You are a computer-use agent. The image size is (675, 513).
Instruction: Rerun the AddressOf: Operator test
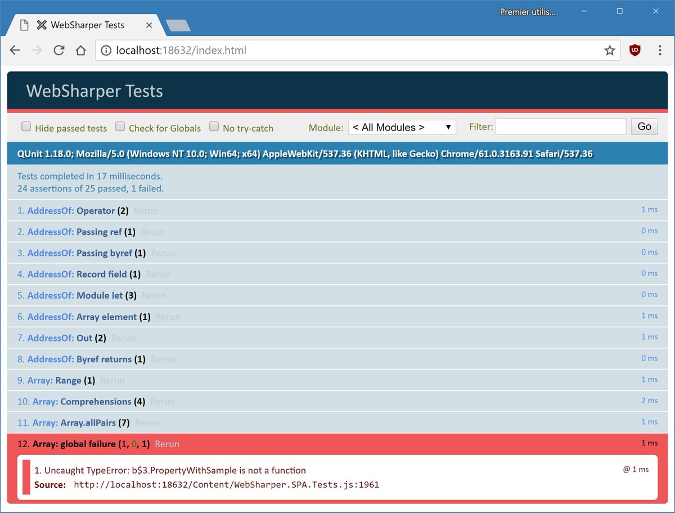146,211
